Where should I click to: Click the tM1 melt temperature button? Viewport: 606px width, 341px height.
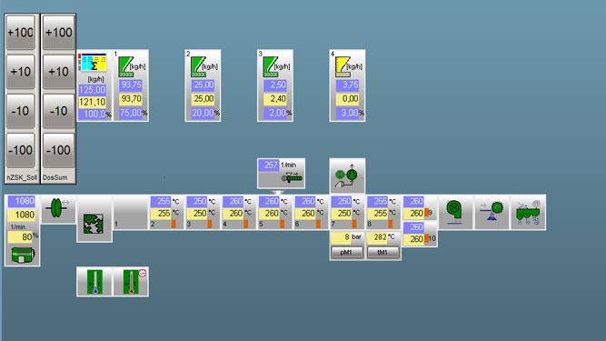click(x=382, y=253)
